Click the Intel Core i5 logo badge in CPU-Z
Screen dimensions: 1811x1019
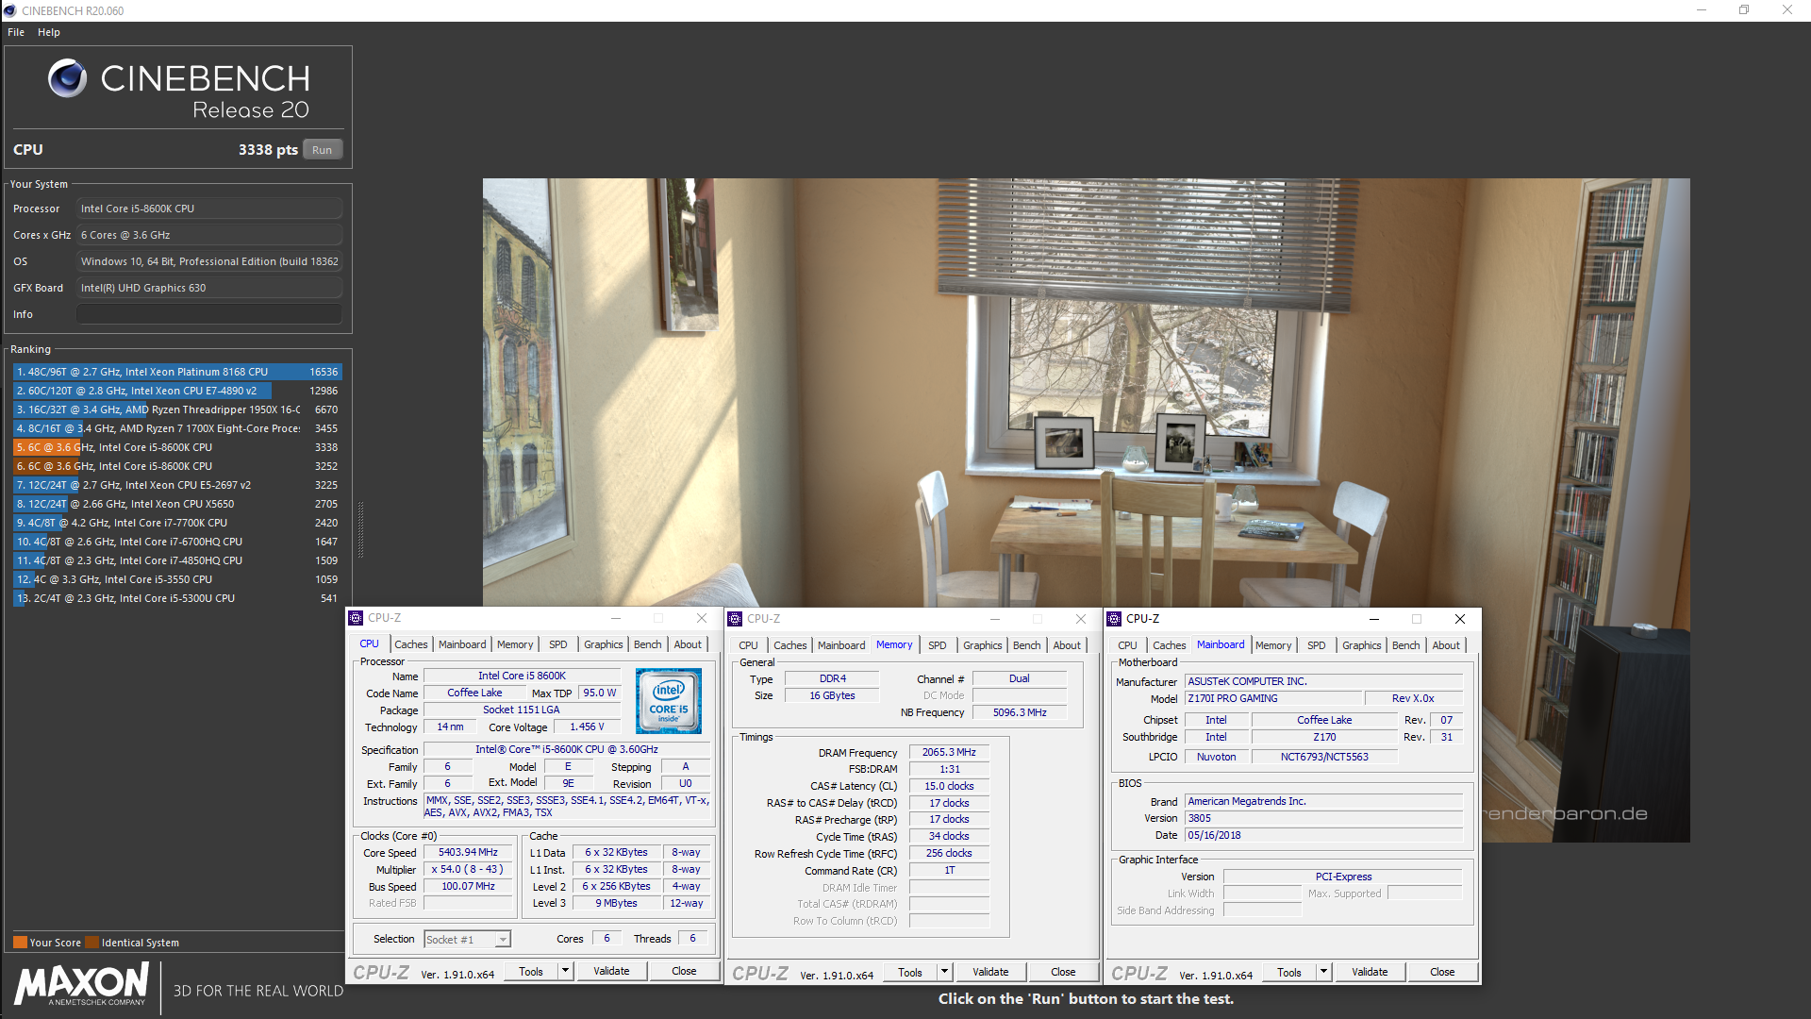668,701
